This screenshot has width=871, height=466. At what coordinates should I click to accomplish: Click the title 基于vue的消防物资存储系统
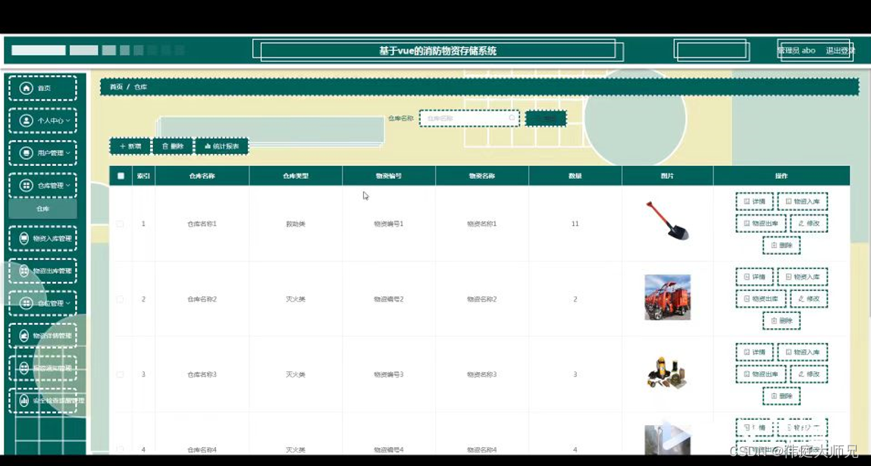tap(437, 51)
